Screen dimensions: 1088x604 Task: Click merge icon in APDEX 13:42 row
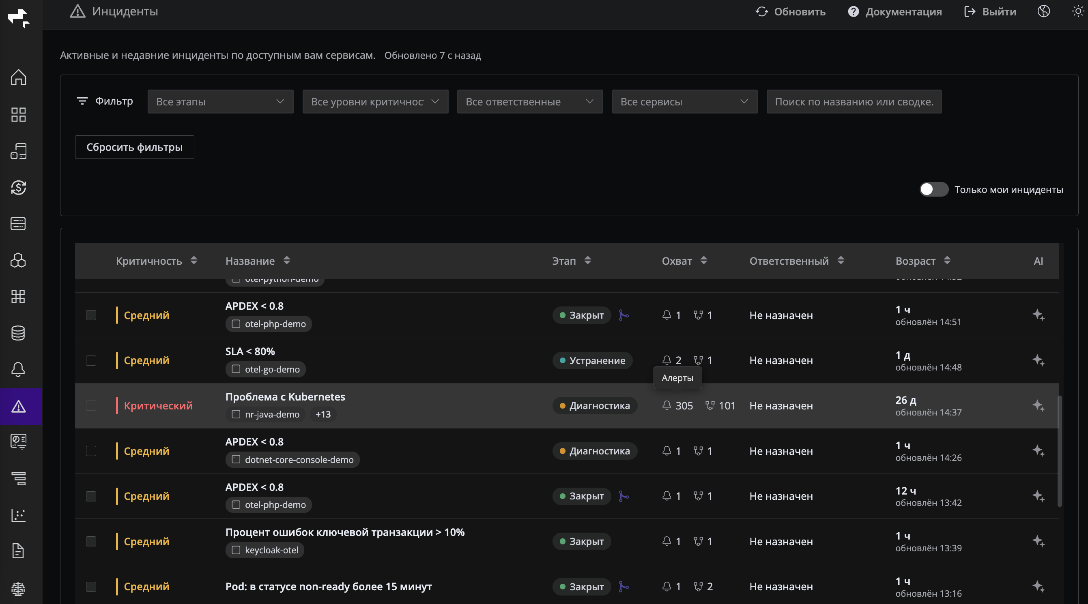coord(624,496)
